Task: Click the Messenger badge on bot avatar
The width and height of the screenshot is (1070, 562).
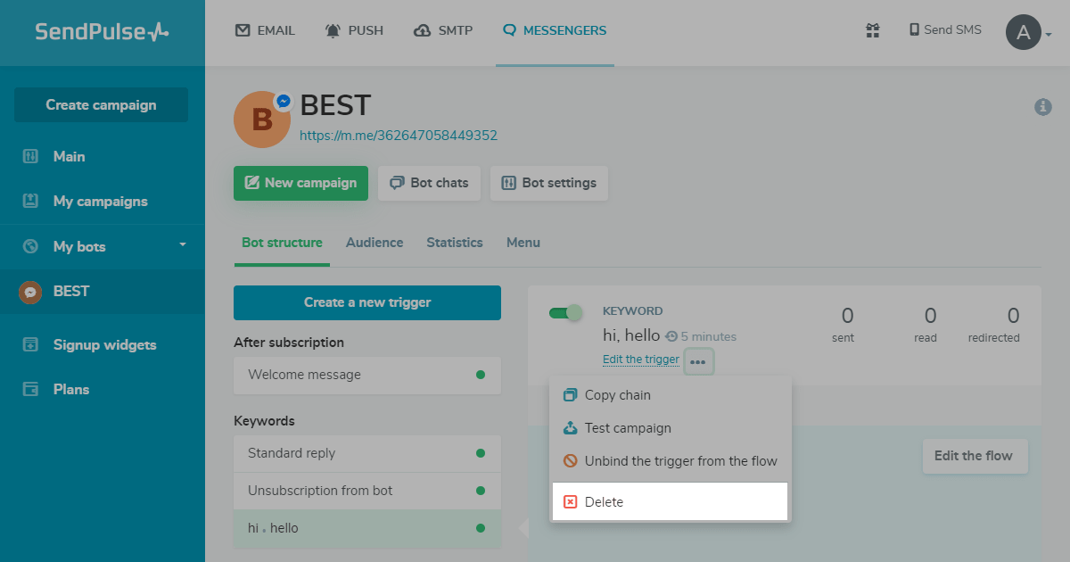Action: pyautogui.click(x=284, y=102)
